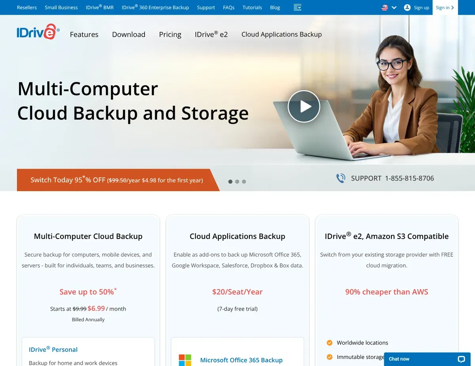Click the (7-day free trial) text
This screenshot has height=366, width=475.
coord(237,309)
